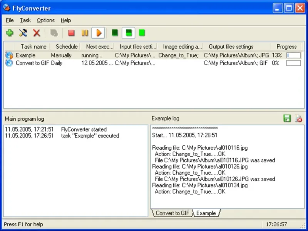Switch to the Example log tab
The height and width of the screenshot is (231, 308).
[206, 213]
